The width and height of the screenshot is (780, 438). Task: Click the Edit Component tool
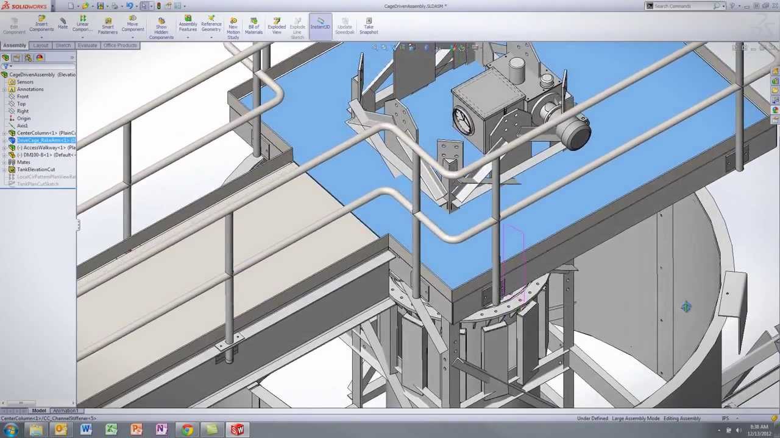[14, 26]
